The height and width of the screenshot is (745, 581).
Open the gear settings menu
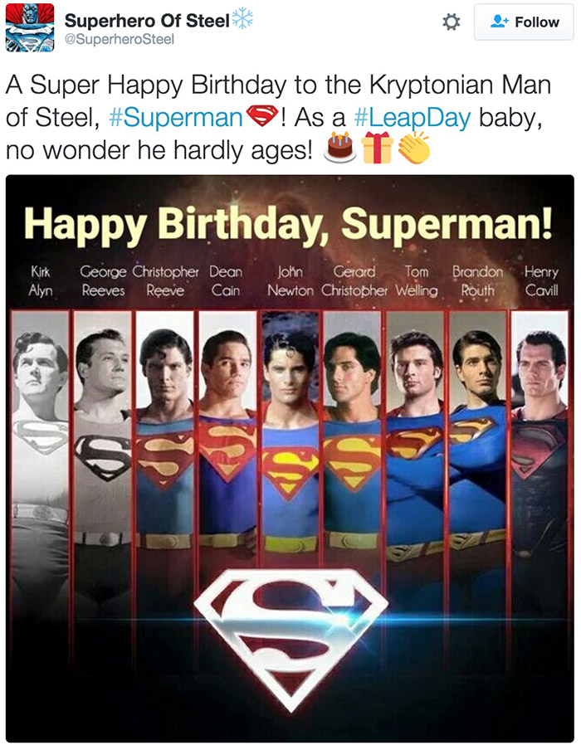[452, 22]
